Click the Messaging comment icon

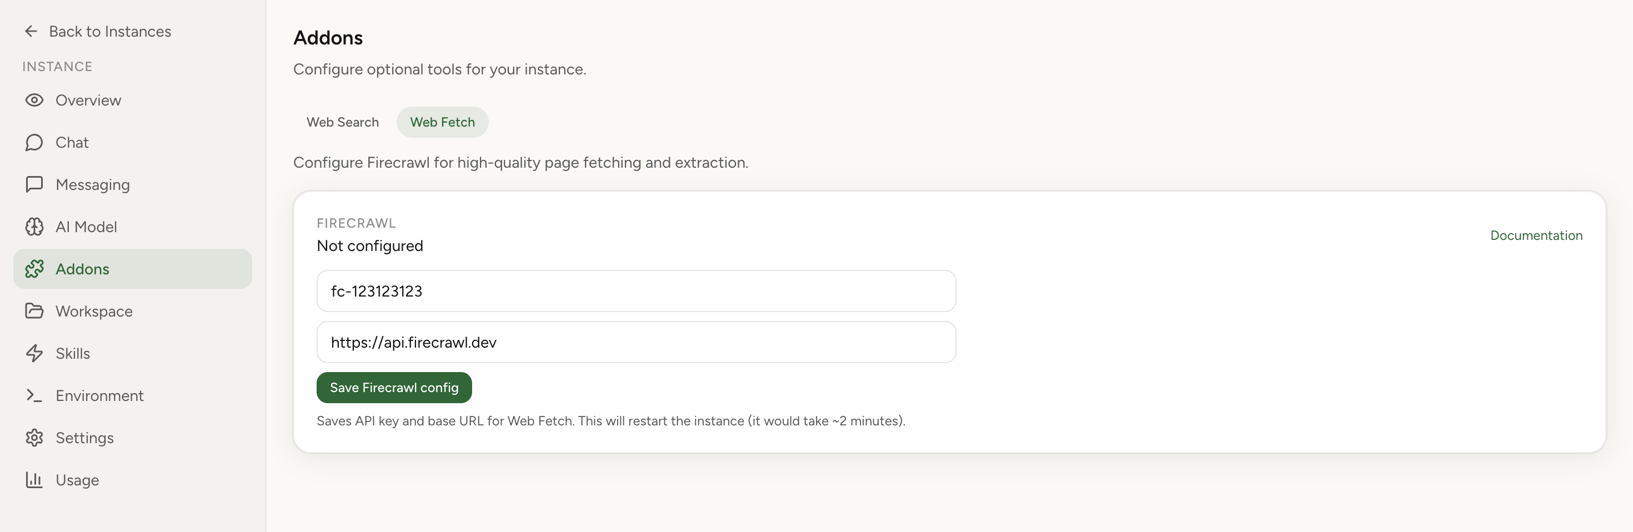(x=34, y=184)
